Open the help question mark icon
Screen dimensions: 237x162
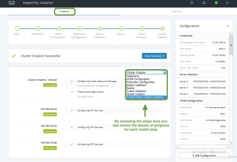point(204,3)
